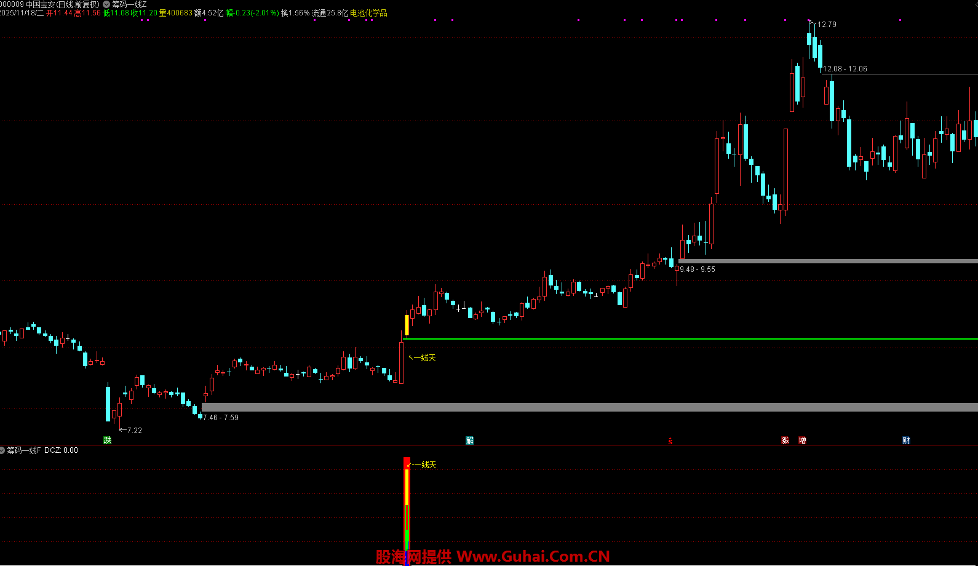Select the gray band labeled 7.46 - 7.59

554,407
